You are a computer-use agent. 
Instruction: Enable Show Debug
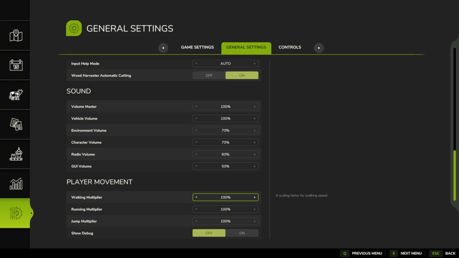pos(242,233)
